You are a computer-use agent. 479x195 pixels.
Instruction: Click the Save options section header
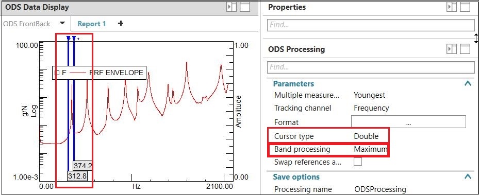(x=296, y=177)
